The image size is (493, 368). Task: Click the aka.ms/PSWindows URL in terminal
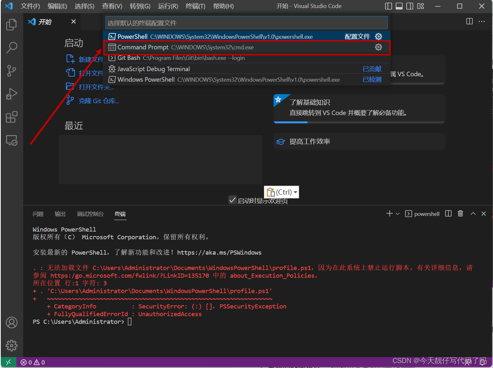pos(219,252)
